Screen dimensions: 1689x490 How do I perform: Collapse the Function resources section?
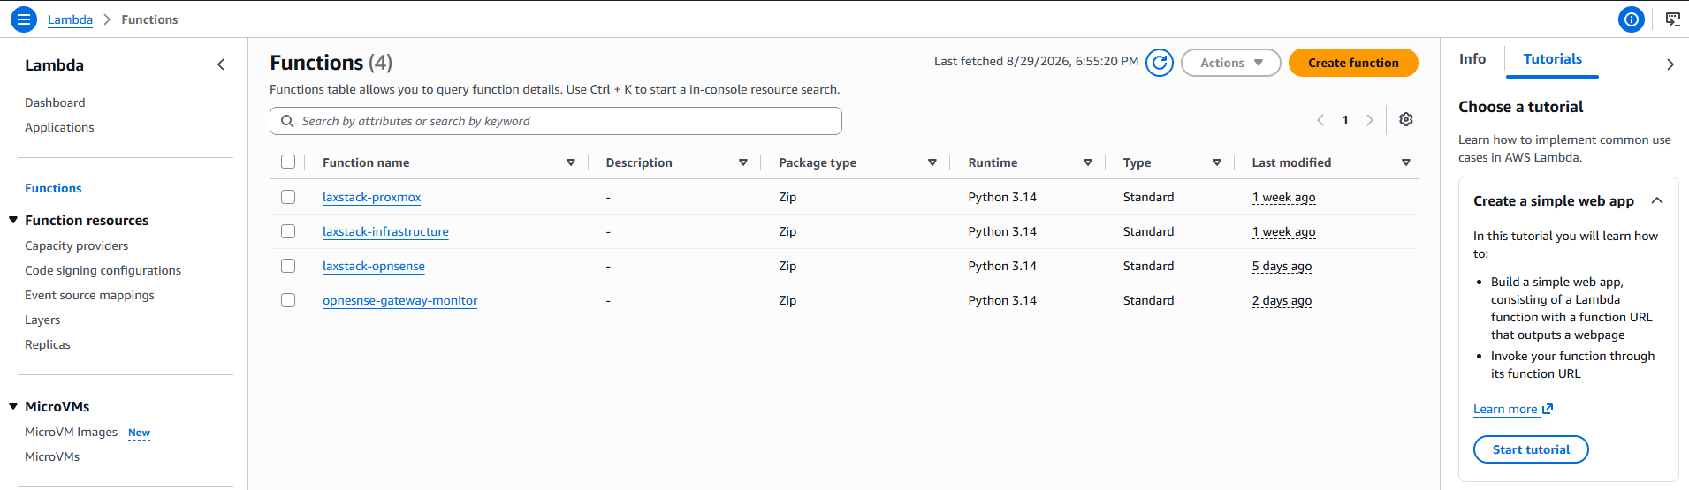[13, 220]
